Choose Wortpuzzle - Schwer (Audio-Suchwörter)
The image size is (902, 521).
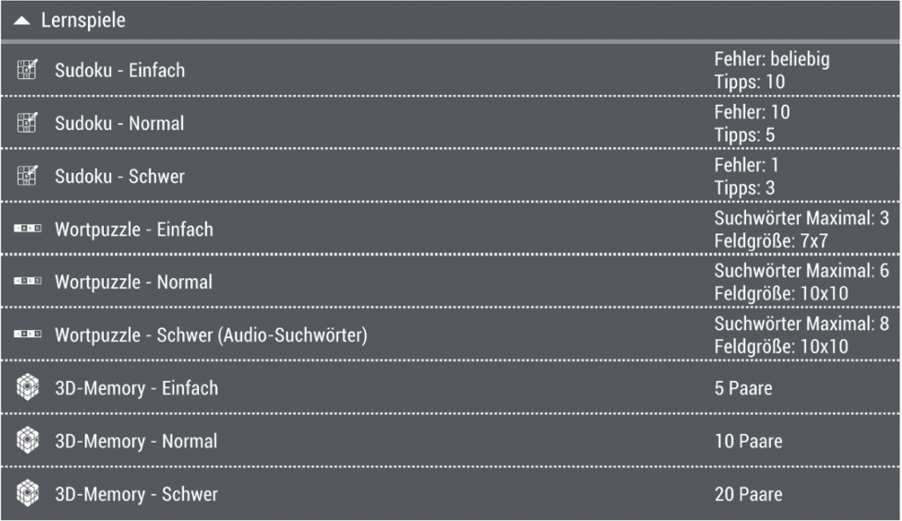click(x=211, y=335)
